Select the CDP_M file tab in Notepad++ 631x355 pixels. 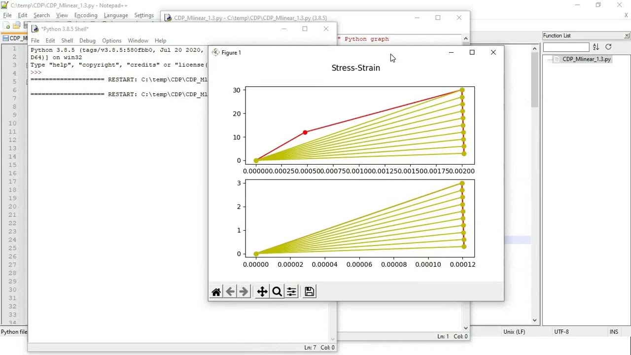[x=15, y=38]
